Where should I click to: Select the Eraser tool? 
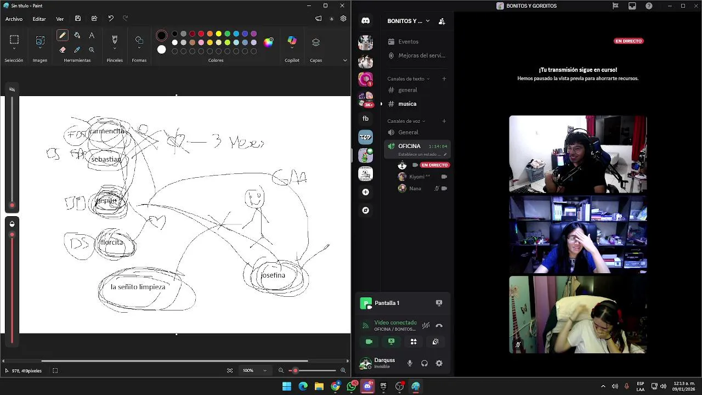(x=63, y=49)
